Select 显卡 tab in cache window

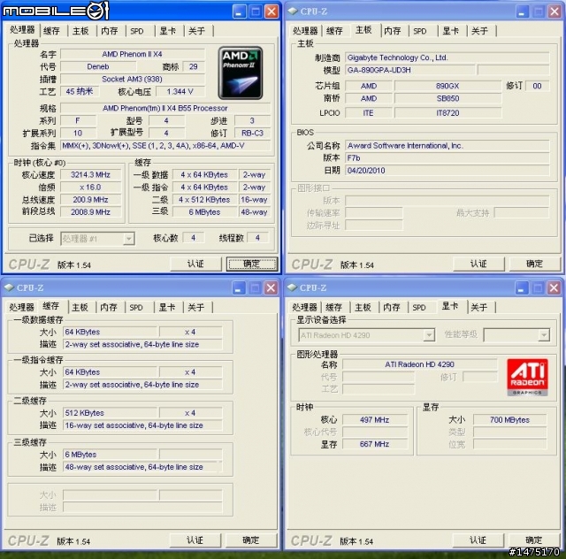(x=167, y=308)
